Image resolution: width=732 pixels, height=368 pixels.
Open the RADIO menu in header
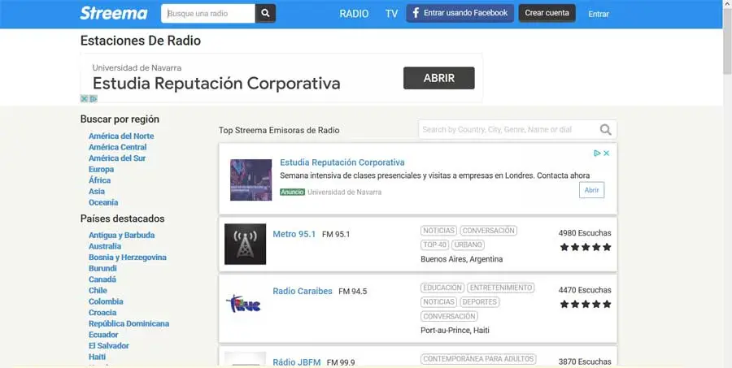(354, 14)
